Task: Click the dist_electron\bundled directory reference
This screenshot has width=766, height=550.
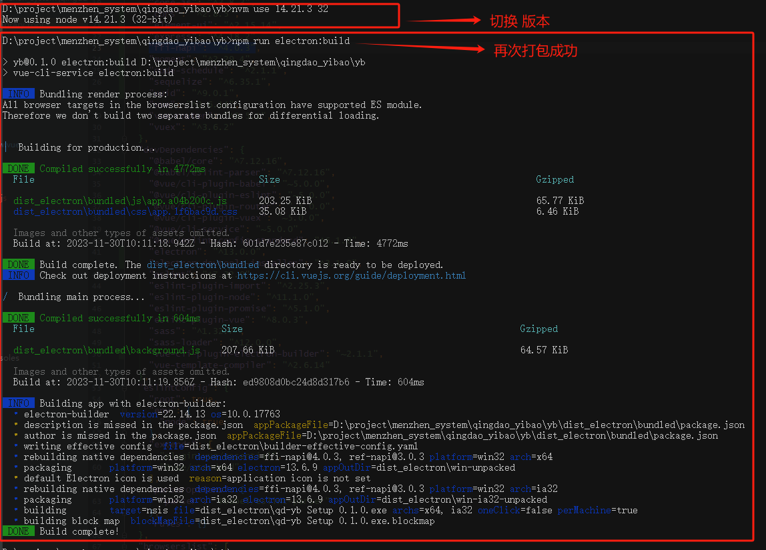Action: click(204, 264)
